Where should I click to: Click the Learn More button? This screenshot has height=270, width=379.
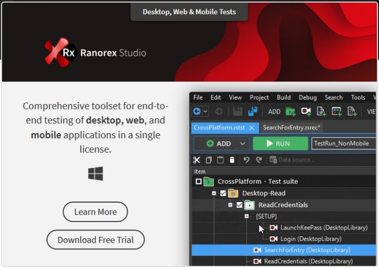point(95,212)
